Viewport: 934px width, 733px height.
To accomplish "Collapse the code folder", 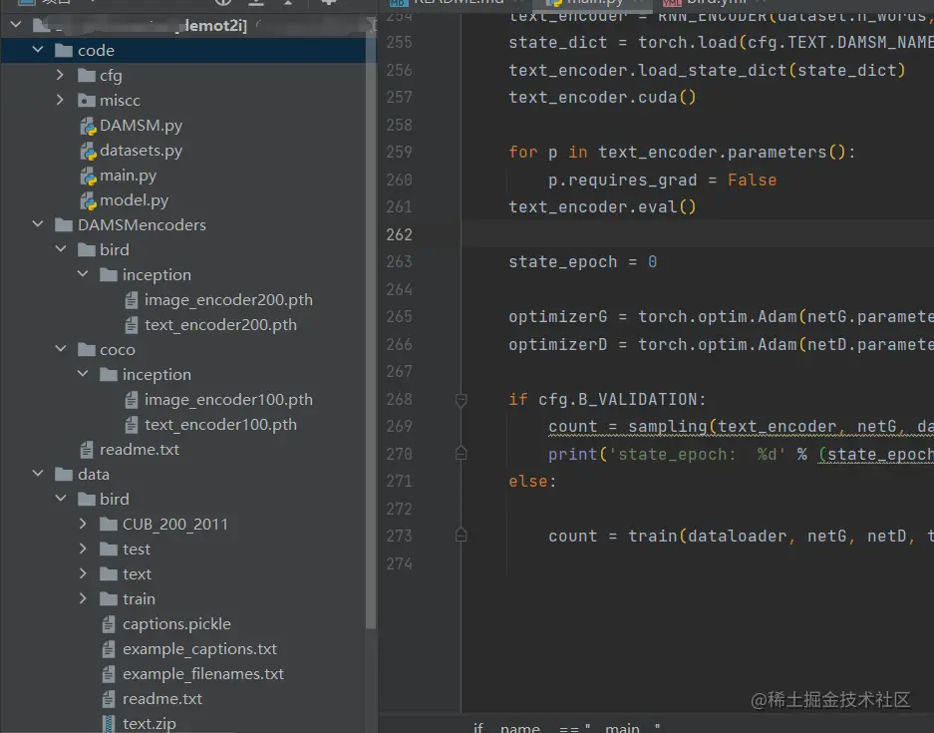I will [x=38, y=50].
